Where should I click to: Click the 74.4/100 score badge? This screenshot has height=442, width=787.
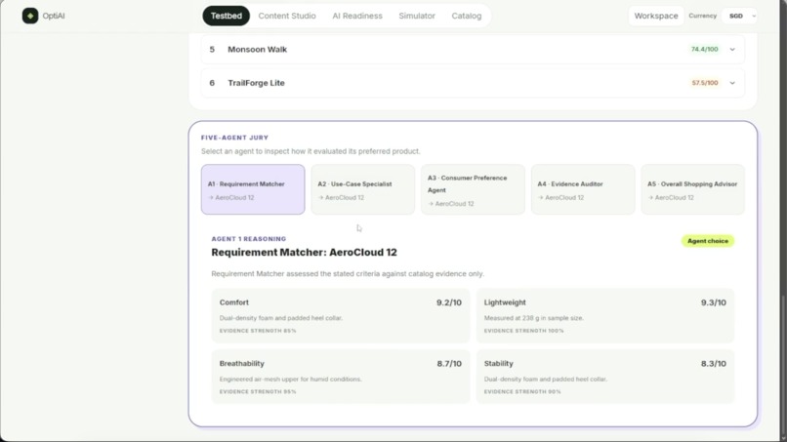[x=705, y=49]
